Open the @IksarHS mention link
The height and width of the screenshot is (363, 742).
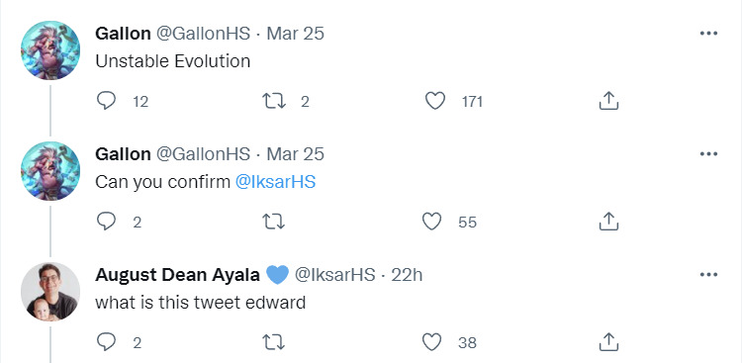[x=275, y=182]
